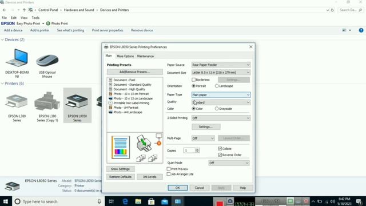366x206 pixels.
Task: Click the volume icon in system tray
Action: pyautogui.click(x=332, y=201)
